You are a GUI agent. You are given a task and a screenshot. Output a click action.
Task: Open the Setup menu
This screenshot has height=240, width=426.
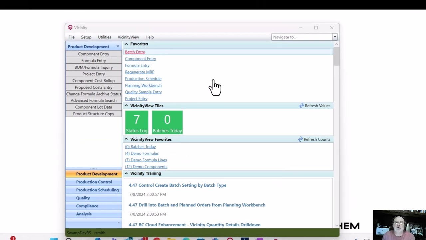pos(86,37)
